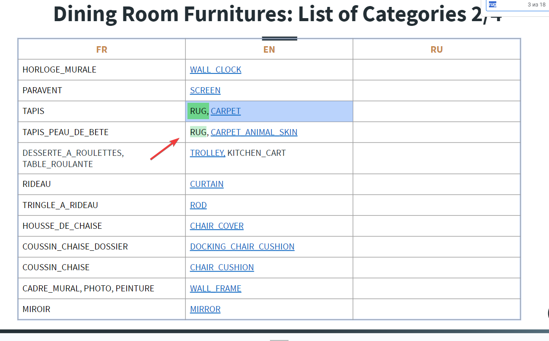Click the TROLLEY link

pyautogui.click(x=207, y=153)
